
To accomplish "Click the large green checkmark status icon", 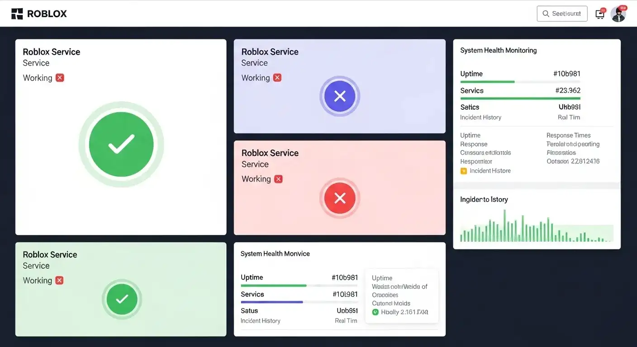I will point(121,145).
